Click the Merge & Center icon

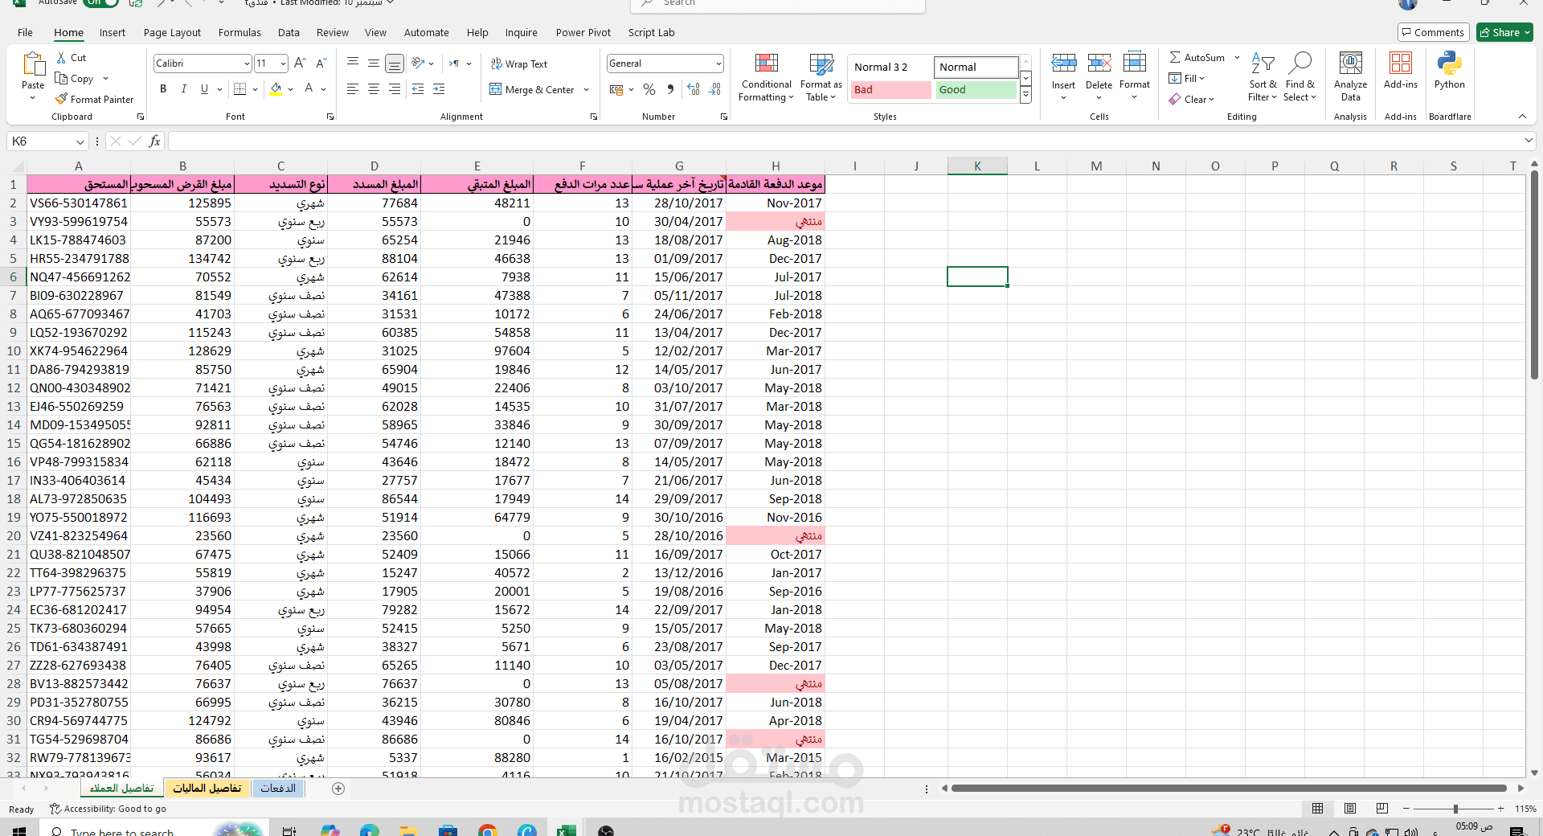click(x=496, y=89)
